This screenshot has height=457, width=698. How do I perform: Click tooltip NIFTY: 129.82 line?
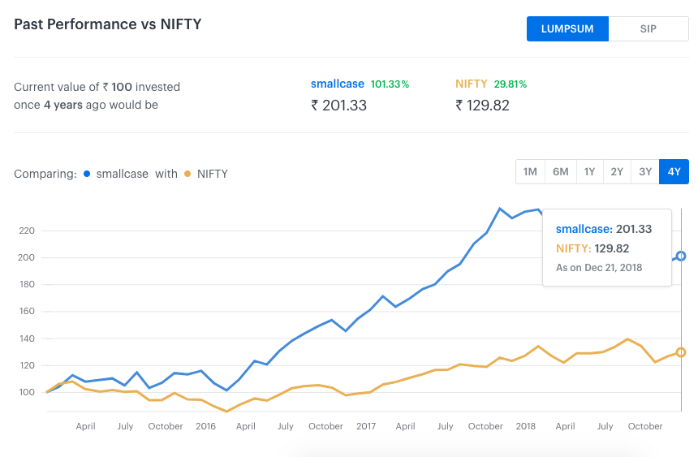tap(592, 248)
